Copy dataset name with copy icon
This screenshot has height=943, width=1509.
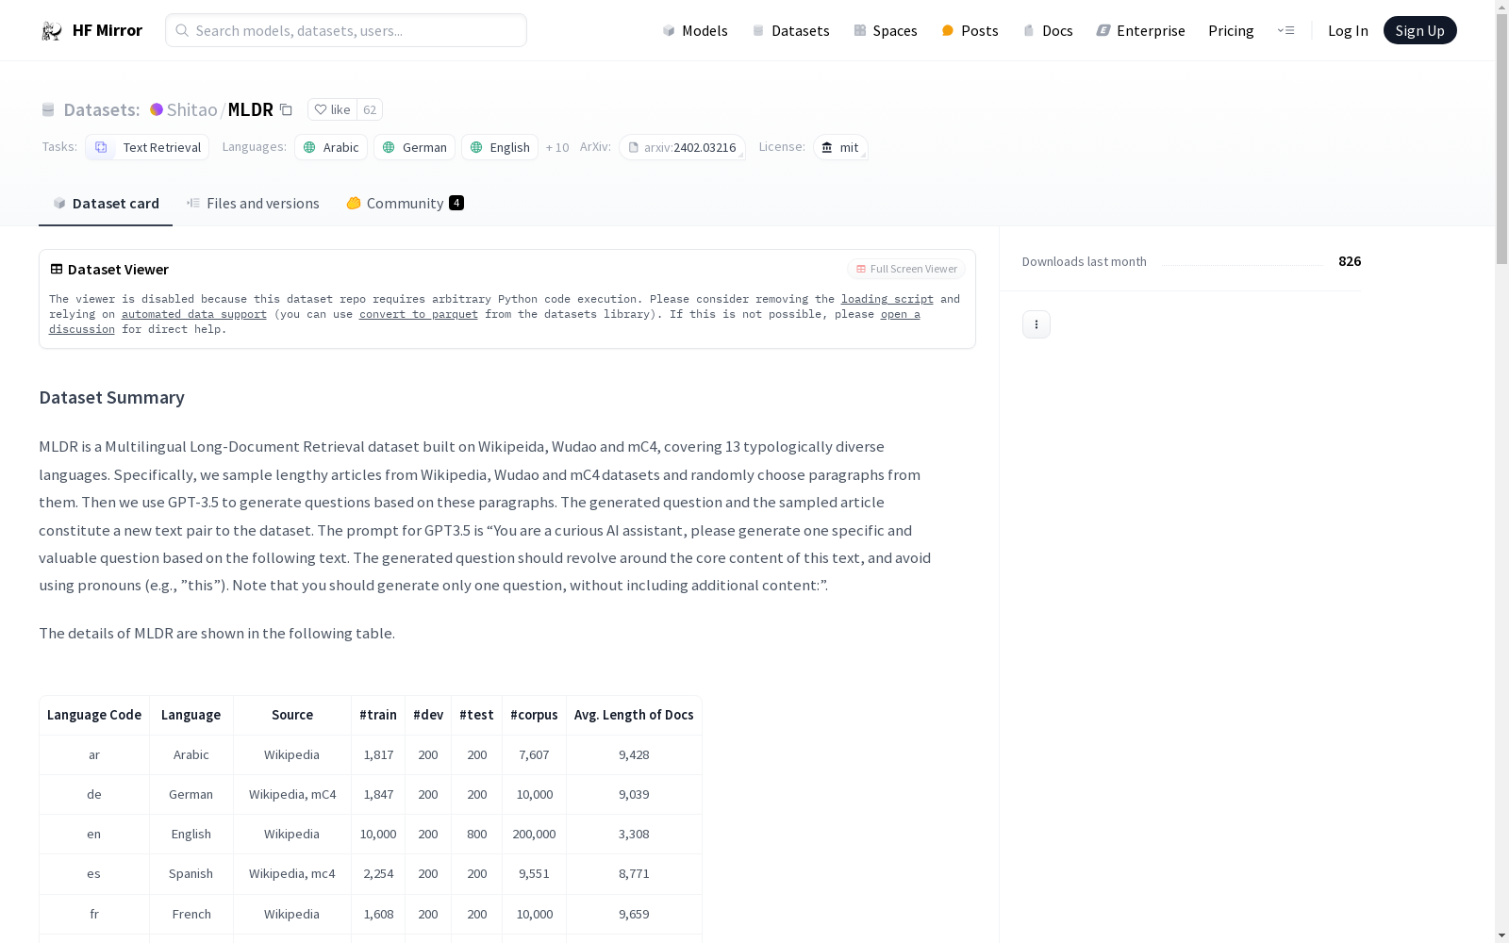[x=286, y=109]
